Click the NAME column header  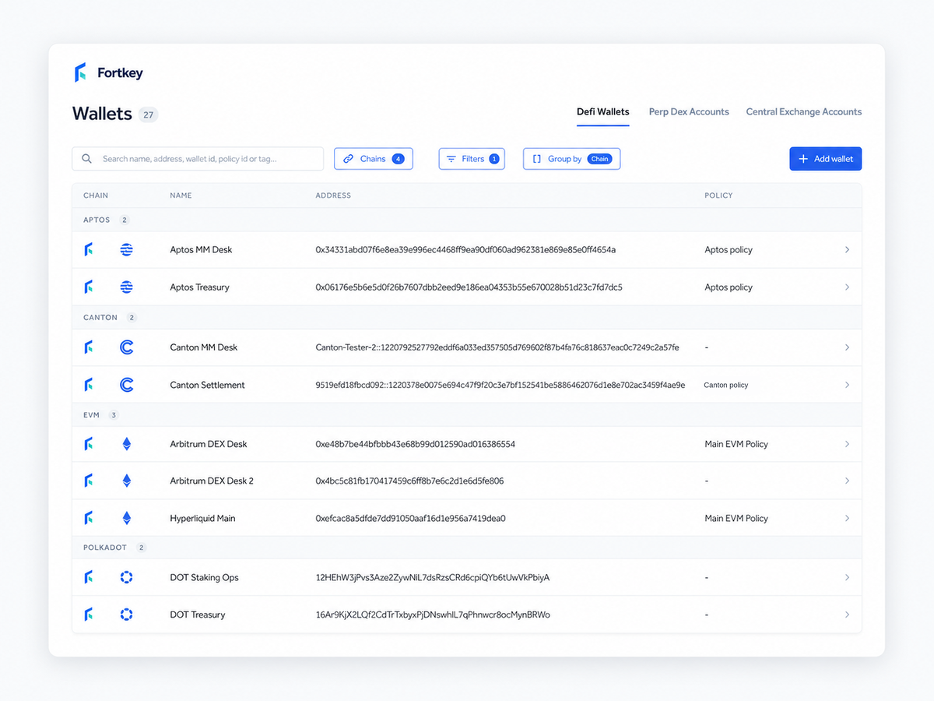(x=181, y=196)
